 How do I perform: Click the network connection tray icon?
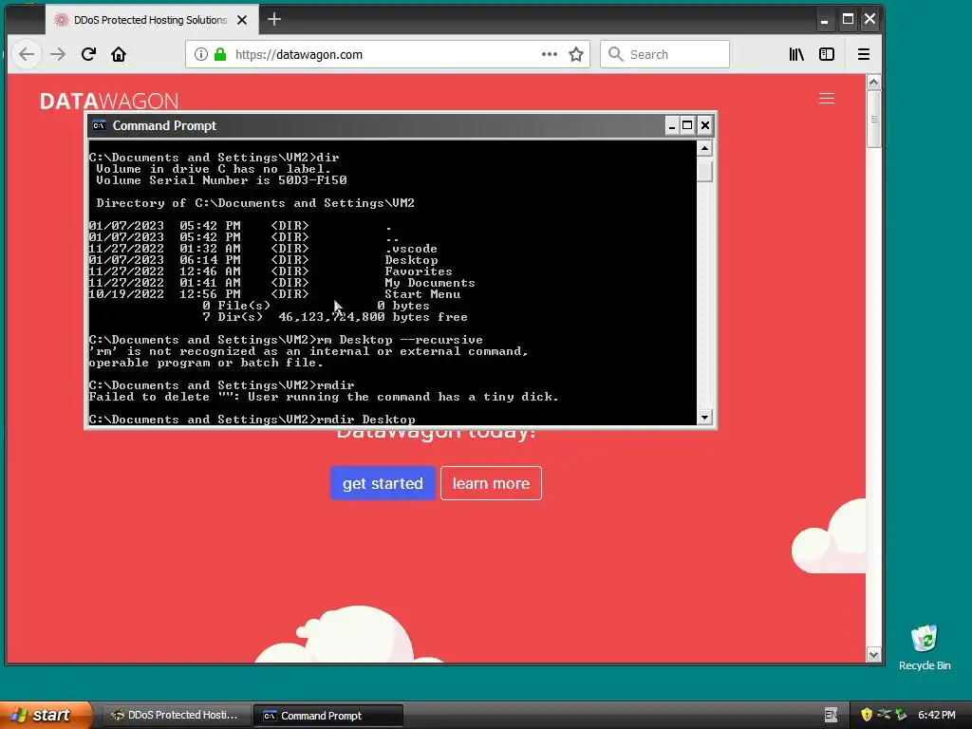(x=884, y=715)
